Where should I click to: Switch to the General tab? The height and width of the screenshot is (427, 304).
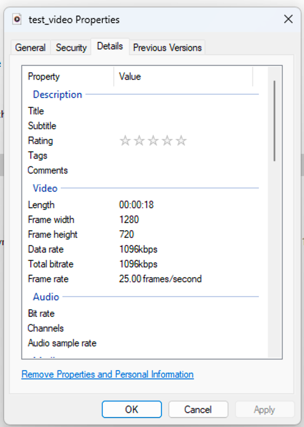[x=30, y=47]
